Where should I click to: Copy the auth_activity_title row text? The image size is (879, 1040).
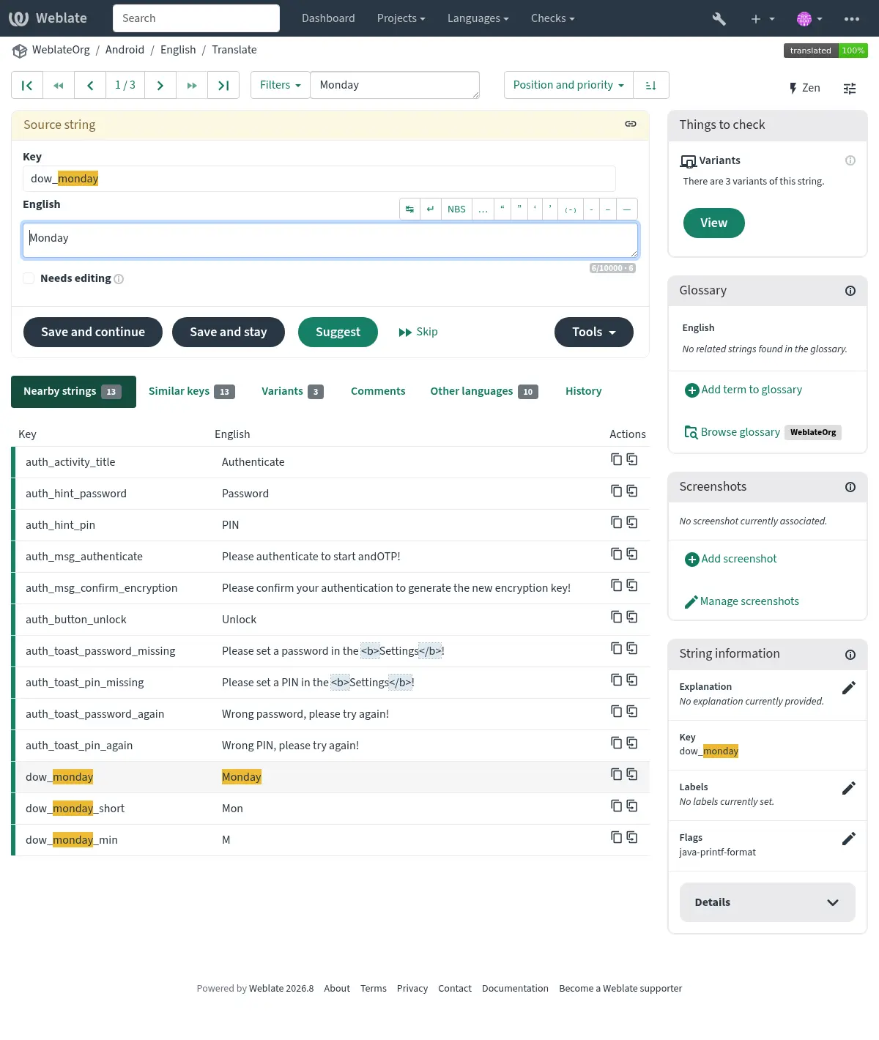coord(617,459)
